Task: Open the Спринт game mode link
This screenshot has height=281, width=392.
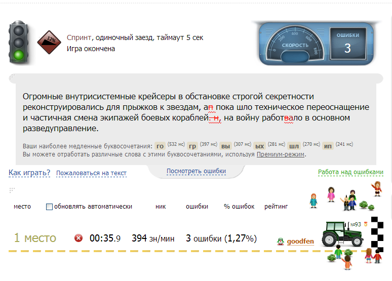Action: (79, 37)
